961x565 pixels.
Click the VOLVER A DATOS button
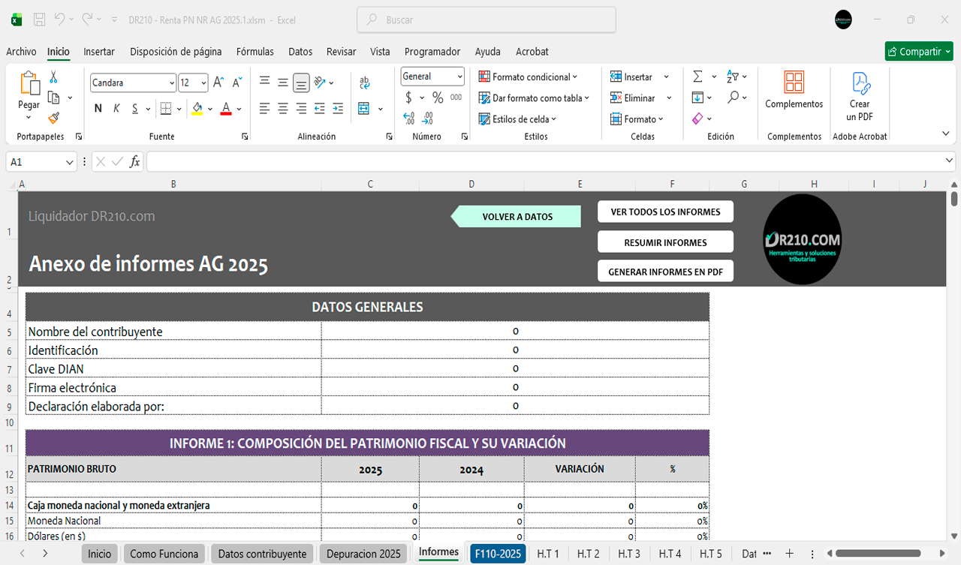tap(517, 217)
